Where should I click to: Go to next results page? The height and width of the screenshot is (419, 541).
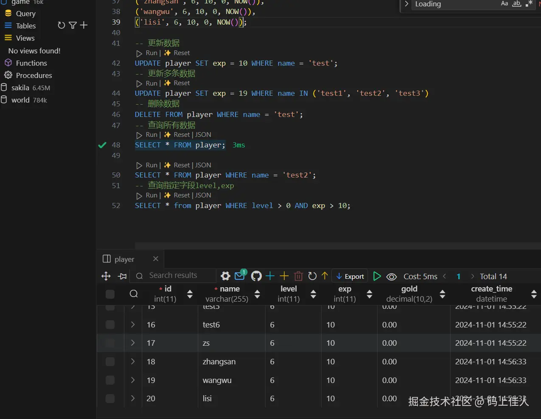point(473,276)
